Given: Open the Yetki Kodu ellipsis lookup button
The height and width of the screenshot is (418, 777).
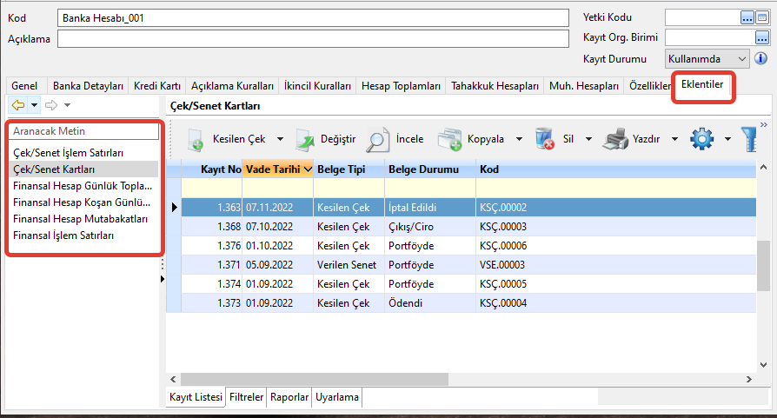Looking at the screenshot, I should [747, 17].
